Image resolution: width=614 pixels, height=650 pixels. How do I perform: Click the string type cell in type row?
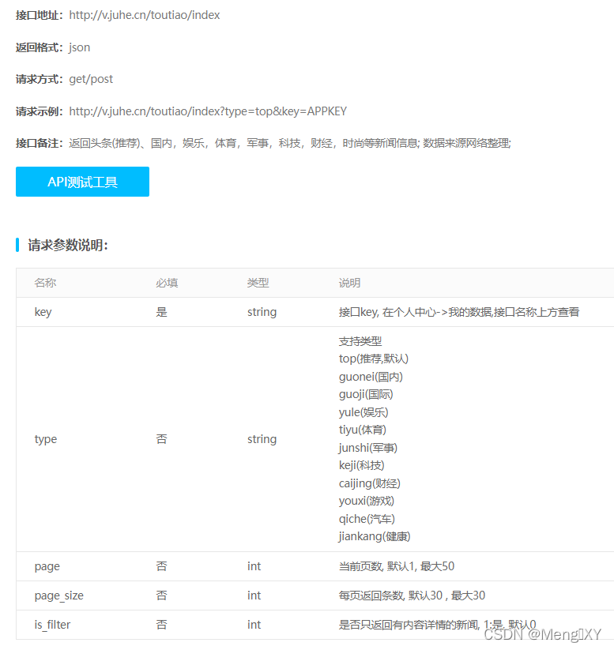pos(262,439)
